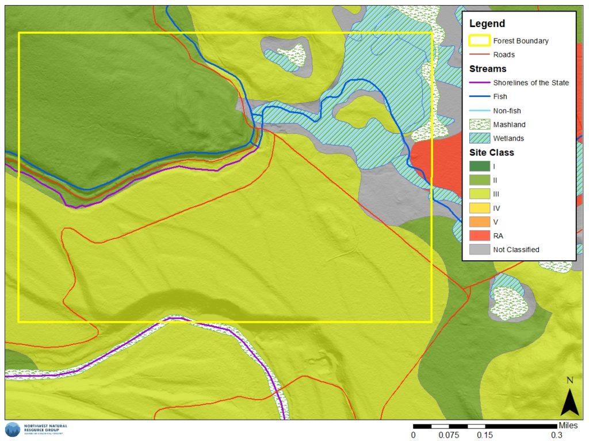This screenshot has height=441, width=589.
Task: Click the Forest Boundary yellow legend symbol
Action: tap(479, 41)
